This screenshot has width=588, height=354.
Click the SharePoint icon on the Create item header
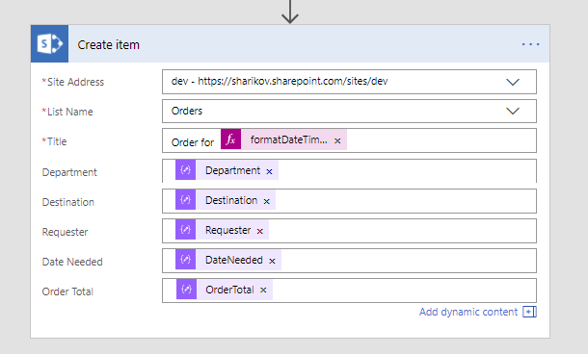(x=49, y=44)
